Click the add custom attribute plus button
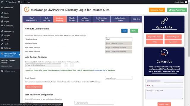This screenshot has width=190, height=106. pos(66,65)
